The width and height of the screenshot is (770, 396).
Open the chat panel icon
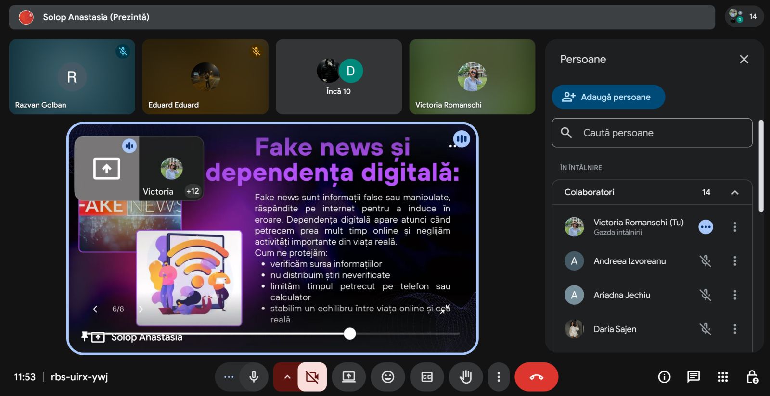(x=693, y=377)
